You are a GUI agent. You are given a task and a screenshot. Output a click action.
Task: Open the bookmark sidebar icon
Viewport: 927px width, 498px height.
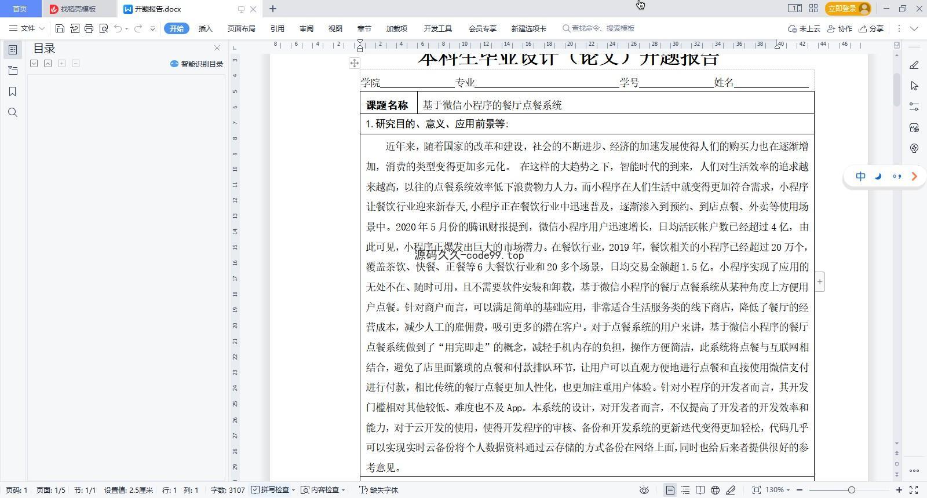click(13, 91)
